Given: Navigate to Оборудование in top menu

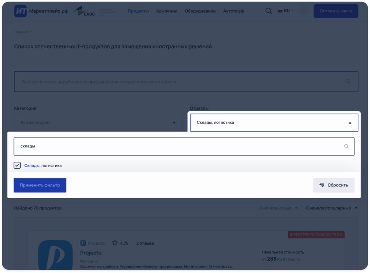Looking at the screenshot, I should tap(200, 11).
